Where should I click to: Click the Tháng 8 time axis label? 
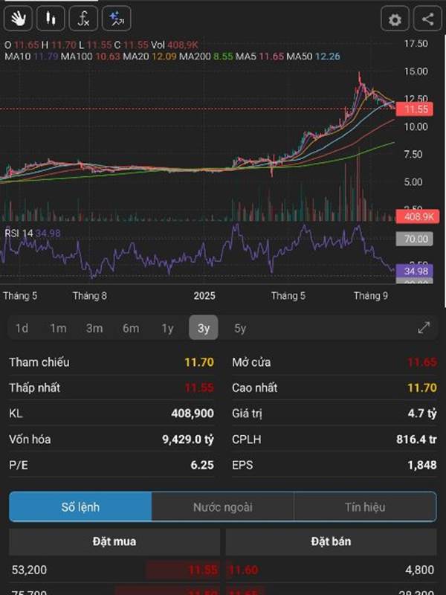coord(89,295)
